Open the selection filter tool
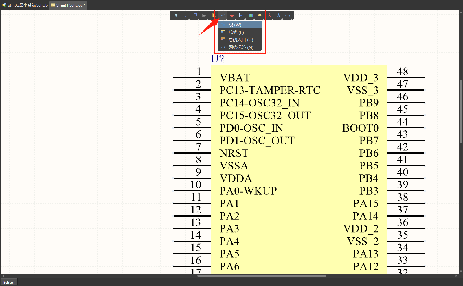The height and width of the screenshot is (286, 463). coord(176,15)
